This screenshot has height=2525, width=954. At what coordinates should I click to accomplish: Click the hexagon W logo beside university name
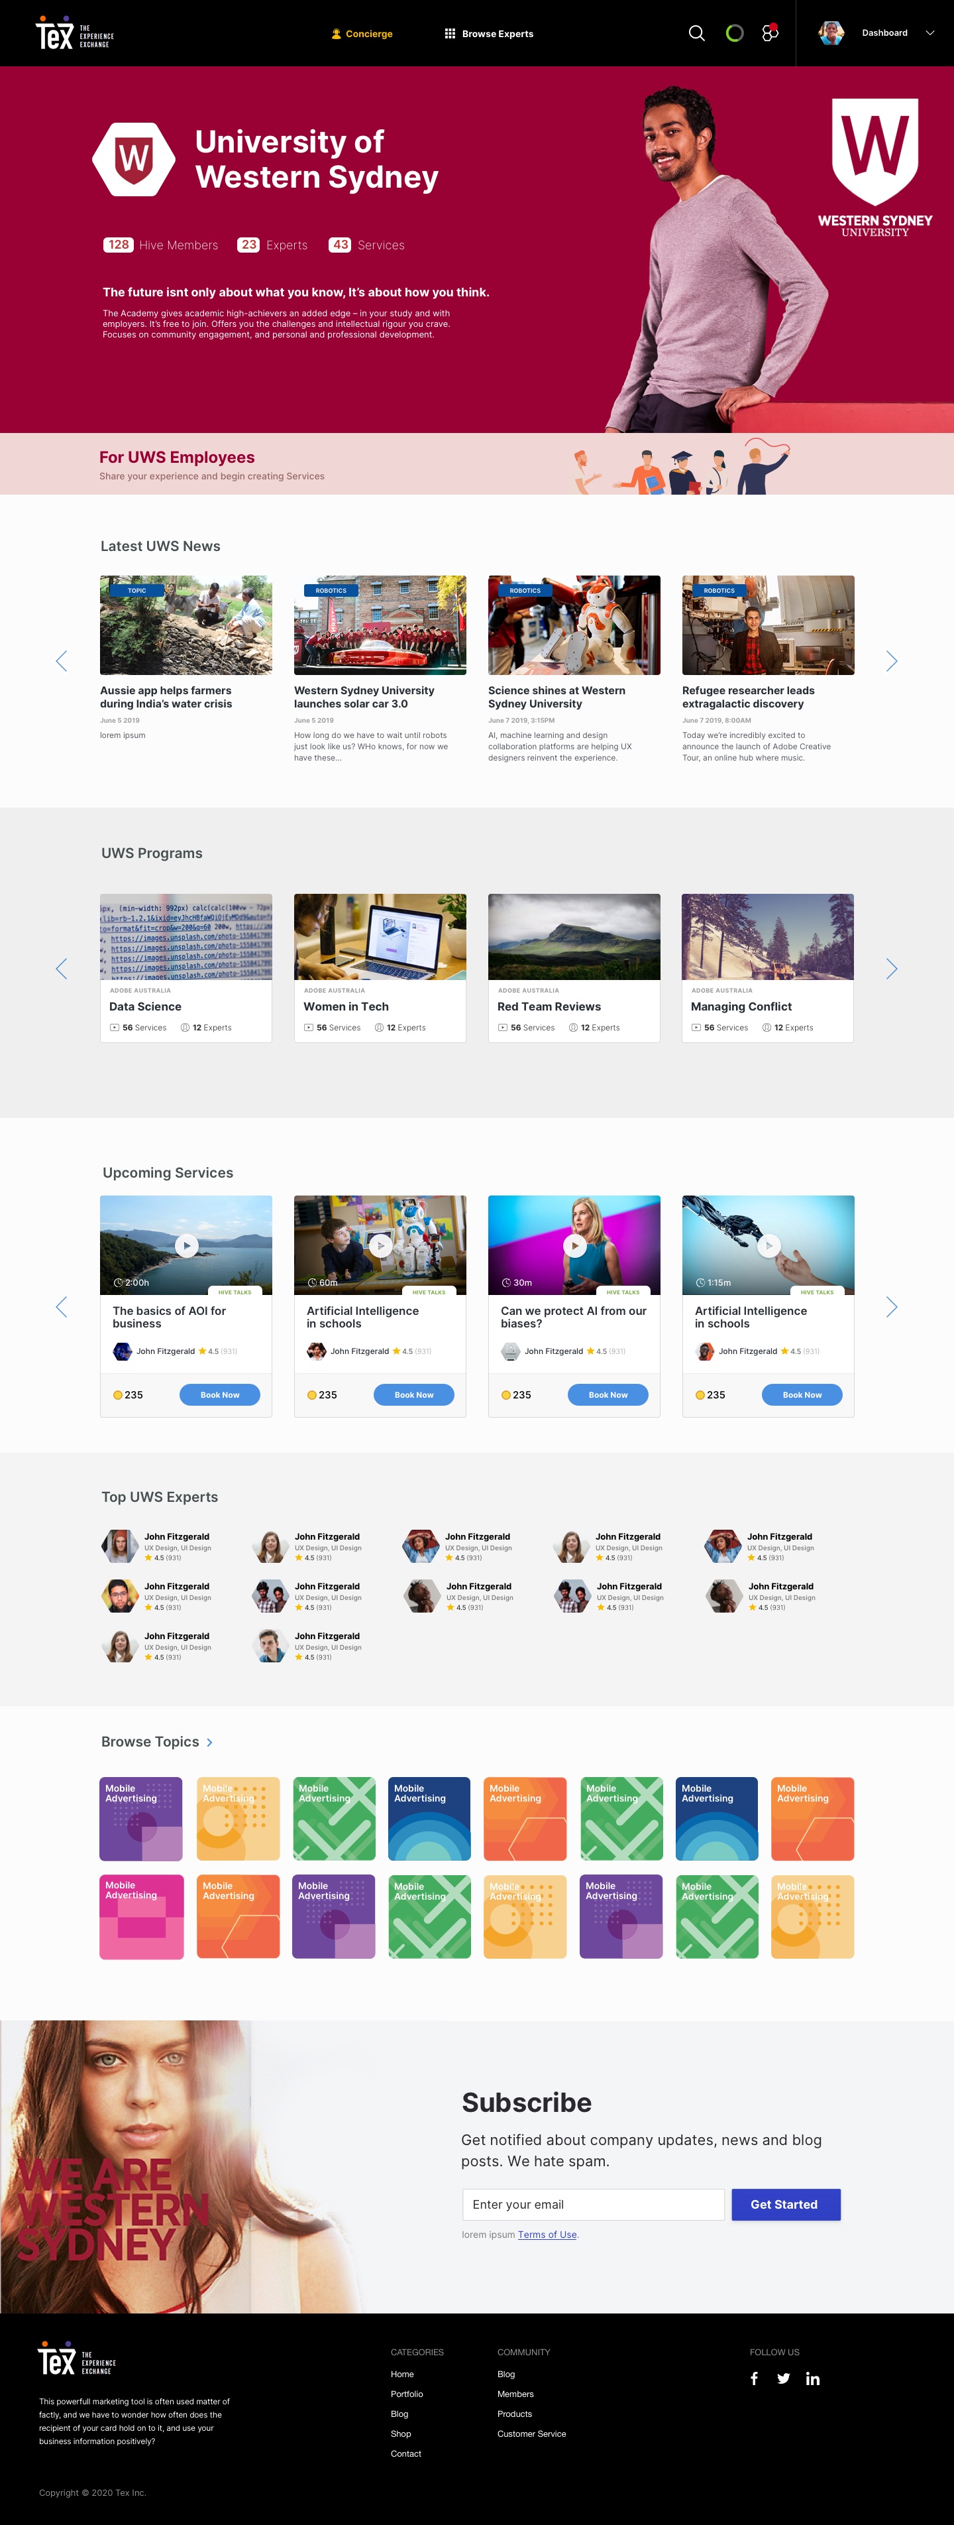pos(134,158)
